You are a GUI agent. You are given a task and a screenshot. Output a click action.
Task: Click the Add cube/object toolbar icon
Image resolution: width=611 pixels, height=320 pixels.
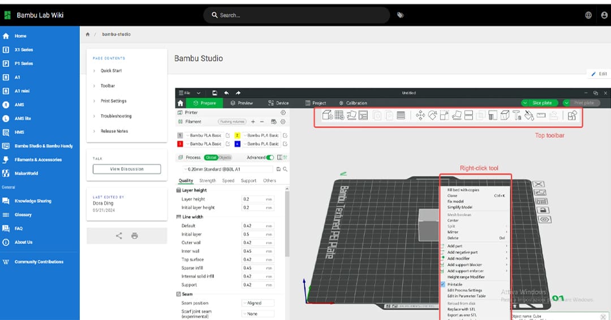328,115
